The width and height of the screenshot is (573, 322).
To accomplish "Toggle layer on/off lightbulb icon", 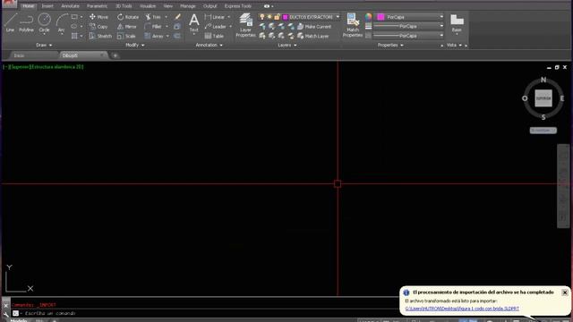I will tap(262, 17).
